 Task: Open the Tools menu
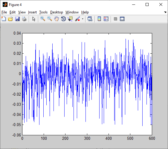43,12
